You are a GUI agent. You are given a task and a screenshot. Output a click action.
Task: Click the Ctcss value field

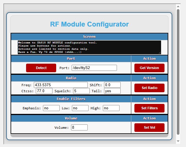coord(44,91)
